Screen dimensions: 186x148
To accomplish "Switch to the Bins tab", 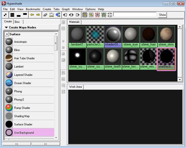I will coord(17,22).
